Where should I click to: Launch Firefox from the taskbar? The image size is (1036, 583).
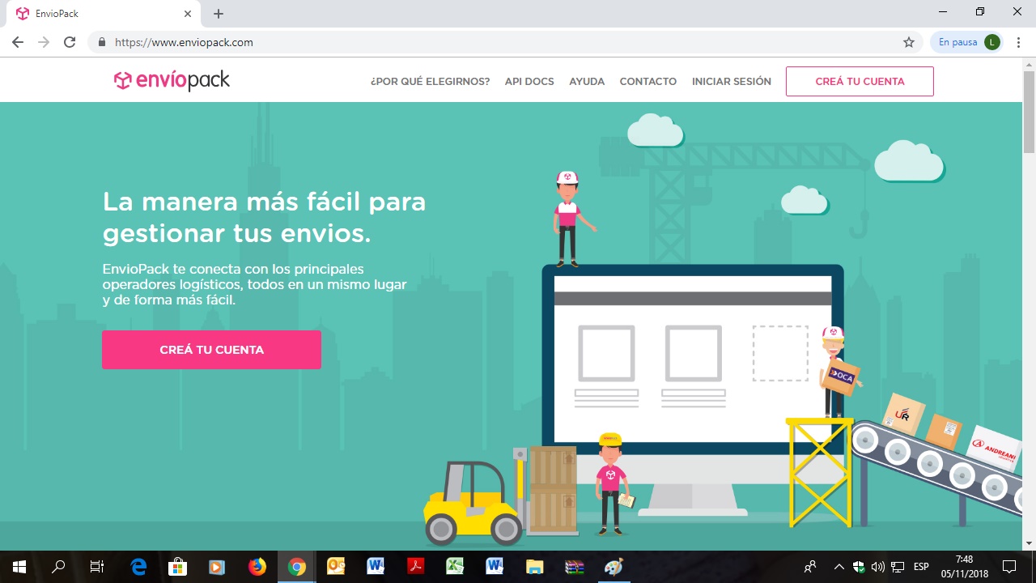click(257, 567)
